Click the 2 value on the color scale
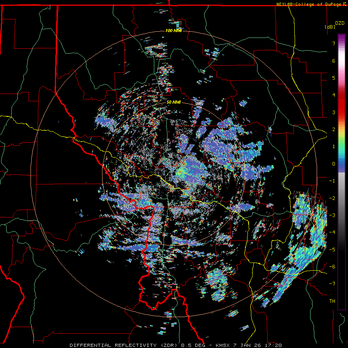The height and width of the screenshot is (348, 348). [x=334, y=130]
